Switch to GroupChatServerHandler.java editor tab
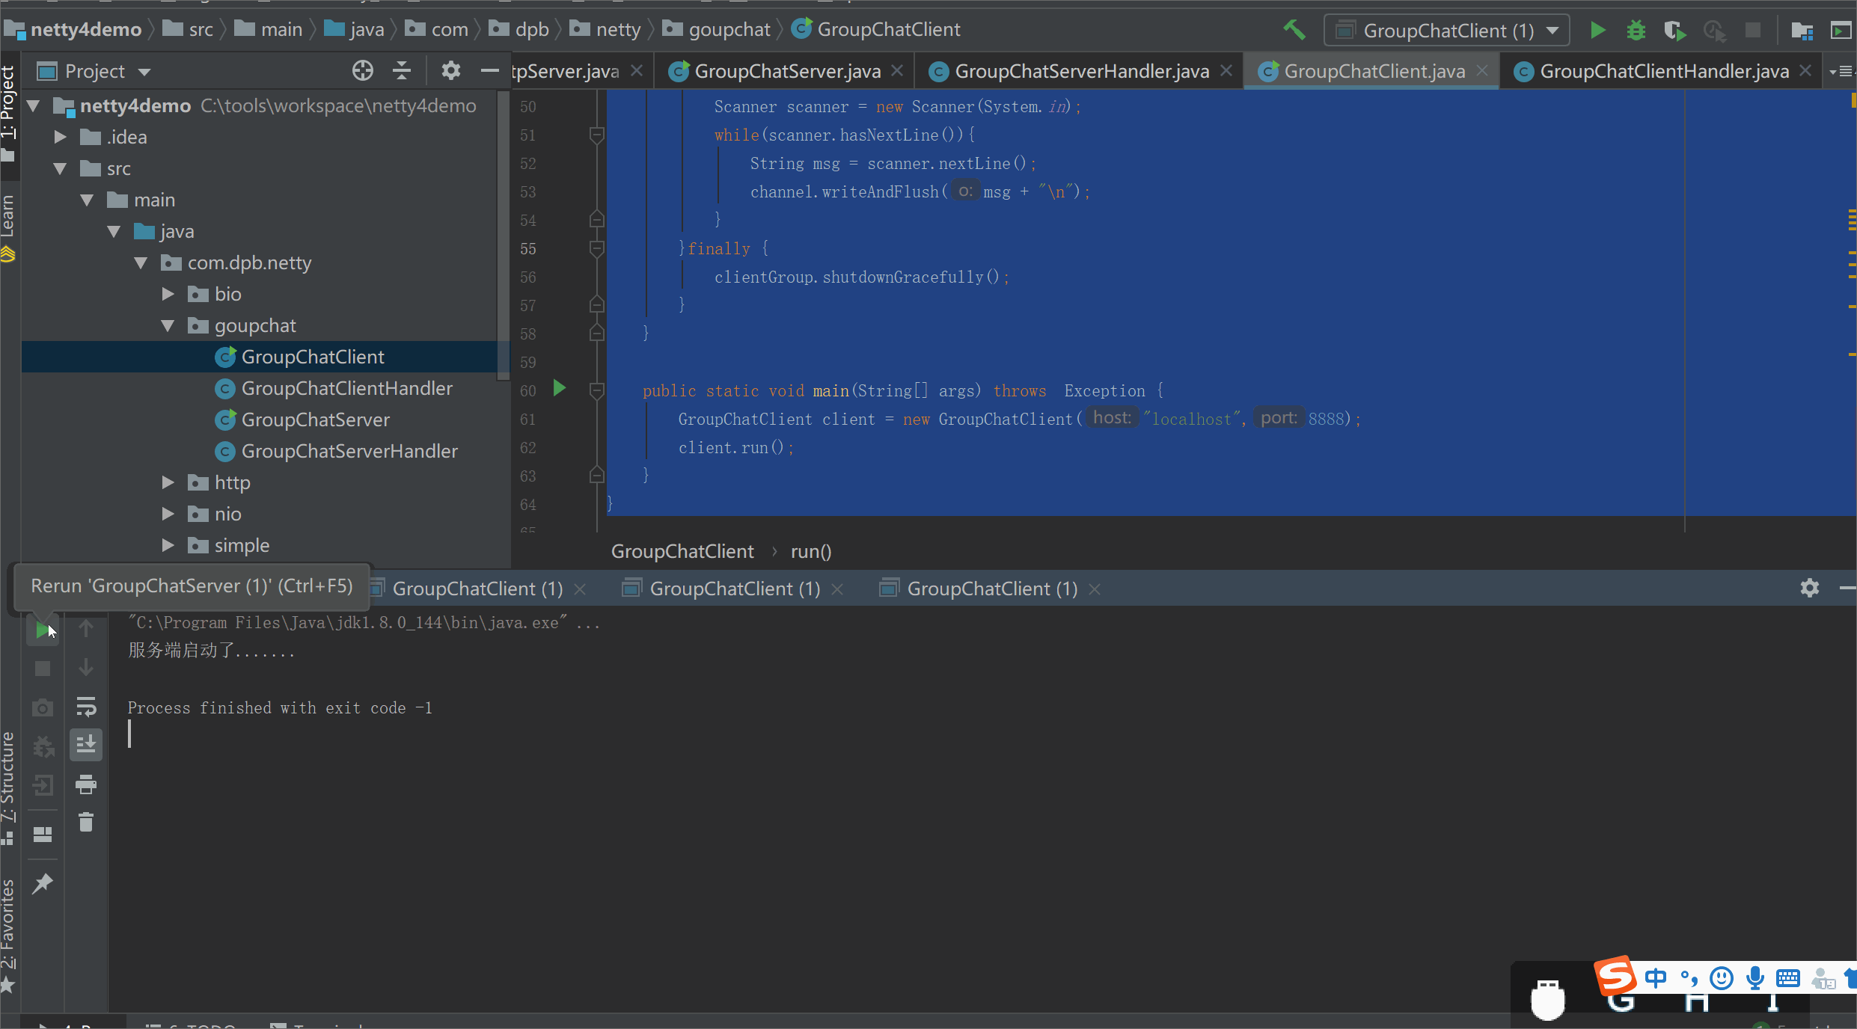1857x1029 pixels. click(1081, 71)
